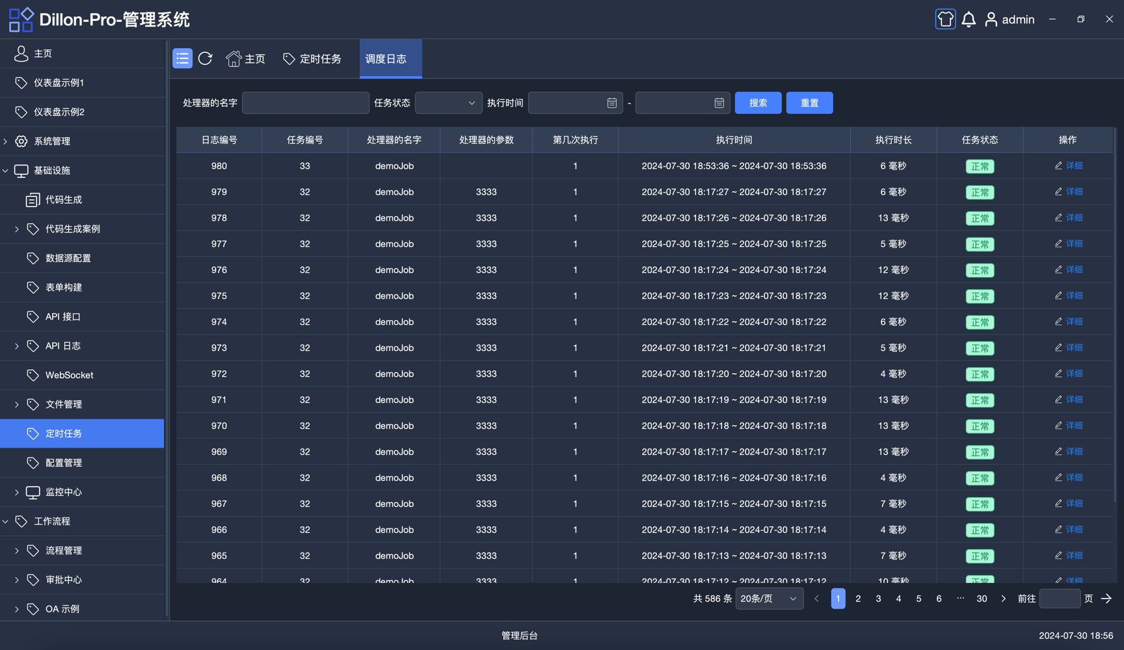Open WebSocket page
1124x650 pixels.
tap(82, 375)
